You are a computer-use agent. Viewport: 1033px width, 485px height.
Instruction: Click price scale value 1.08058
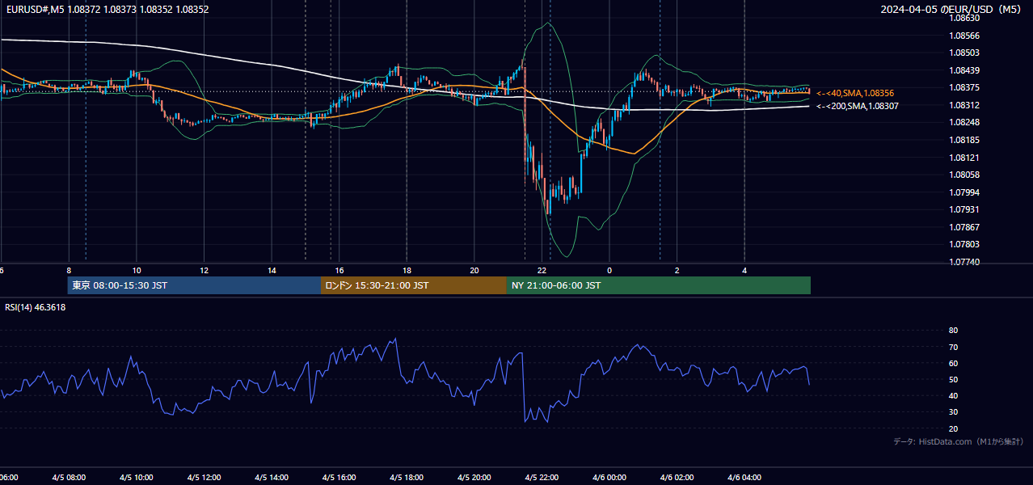pyautogui.click(x=963, y=175)
